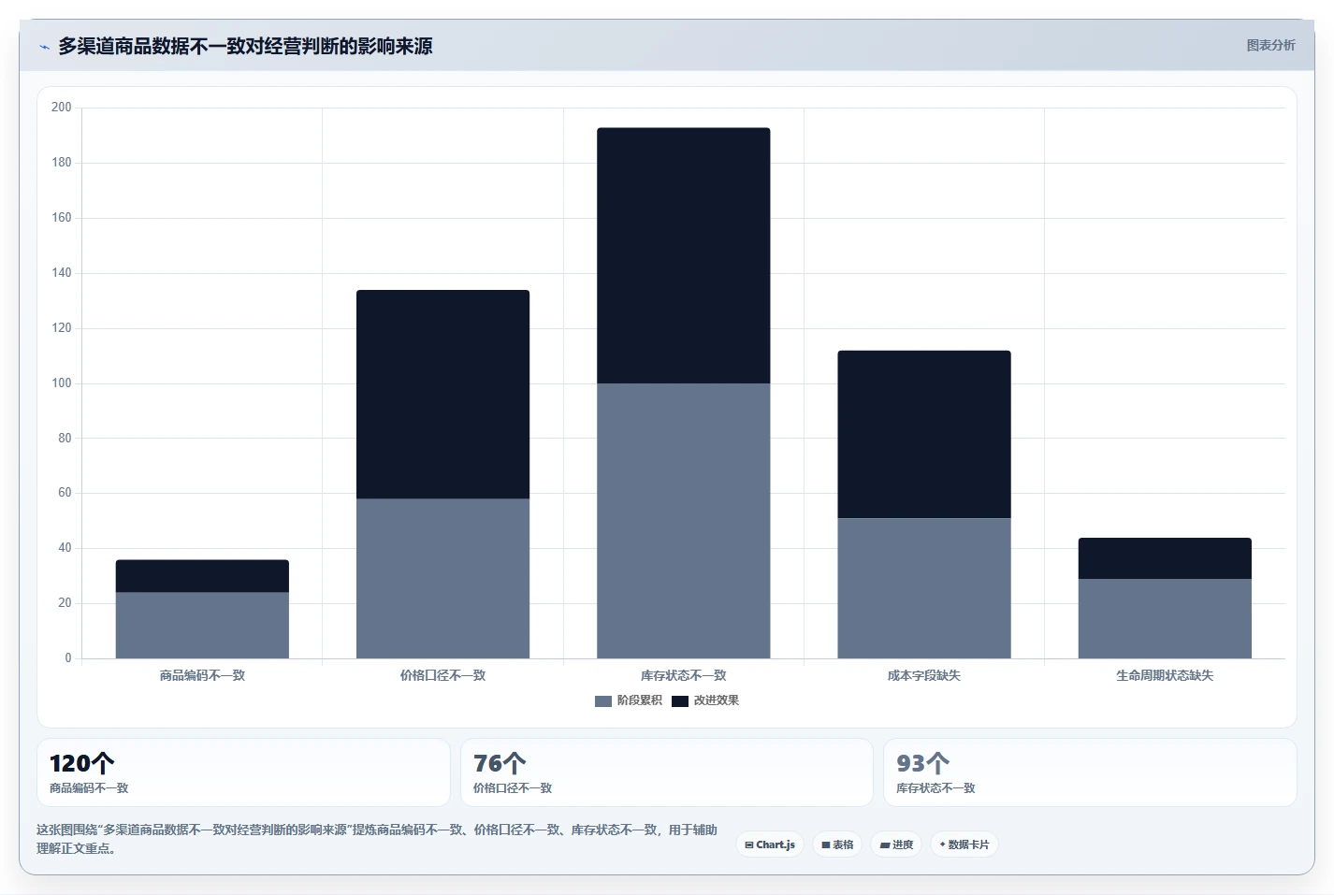This screenshot has height=895, width=1334.
Task: Click the 库存状态不一致 x-axis label
Action: pyautogui.click(x=684, y=675)
